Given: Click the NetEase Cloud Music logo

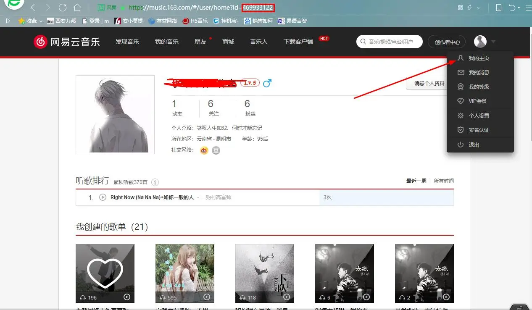Looking at the screenshot, I should point(67,42).
